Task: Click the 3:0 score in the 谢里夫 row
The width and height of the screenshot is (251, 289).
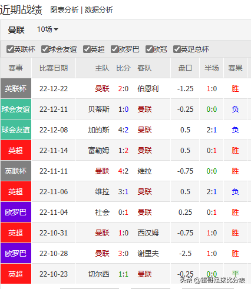Action: pos(123,254)
